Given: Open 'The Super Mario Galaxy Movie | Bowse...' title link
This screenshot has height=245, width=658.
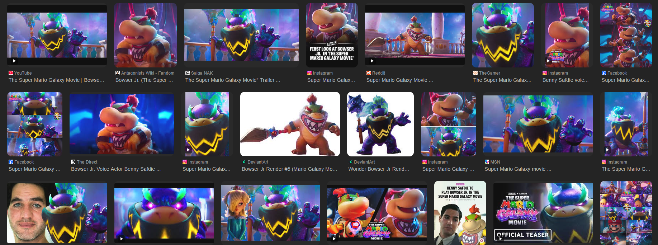Looking at the screenshot, I should [56, 80].
